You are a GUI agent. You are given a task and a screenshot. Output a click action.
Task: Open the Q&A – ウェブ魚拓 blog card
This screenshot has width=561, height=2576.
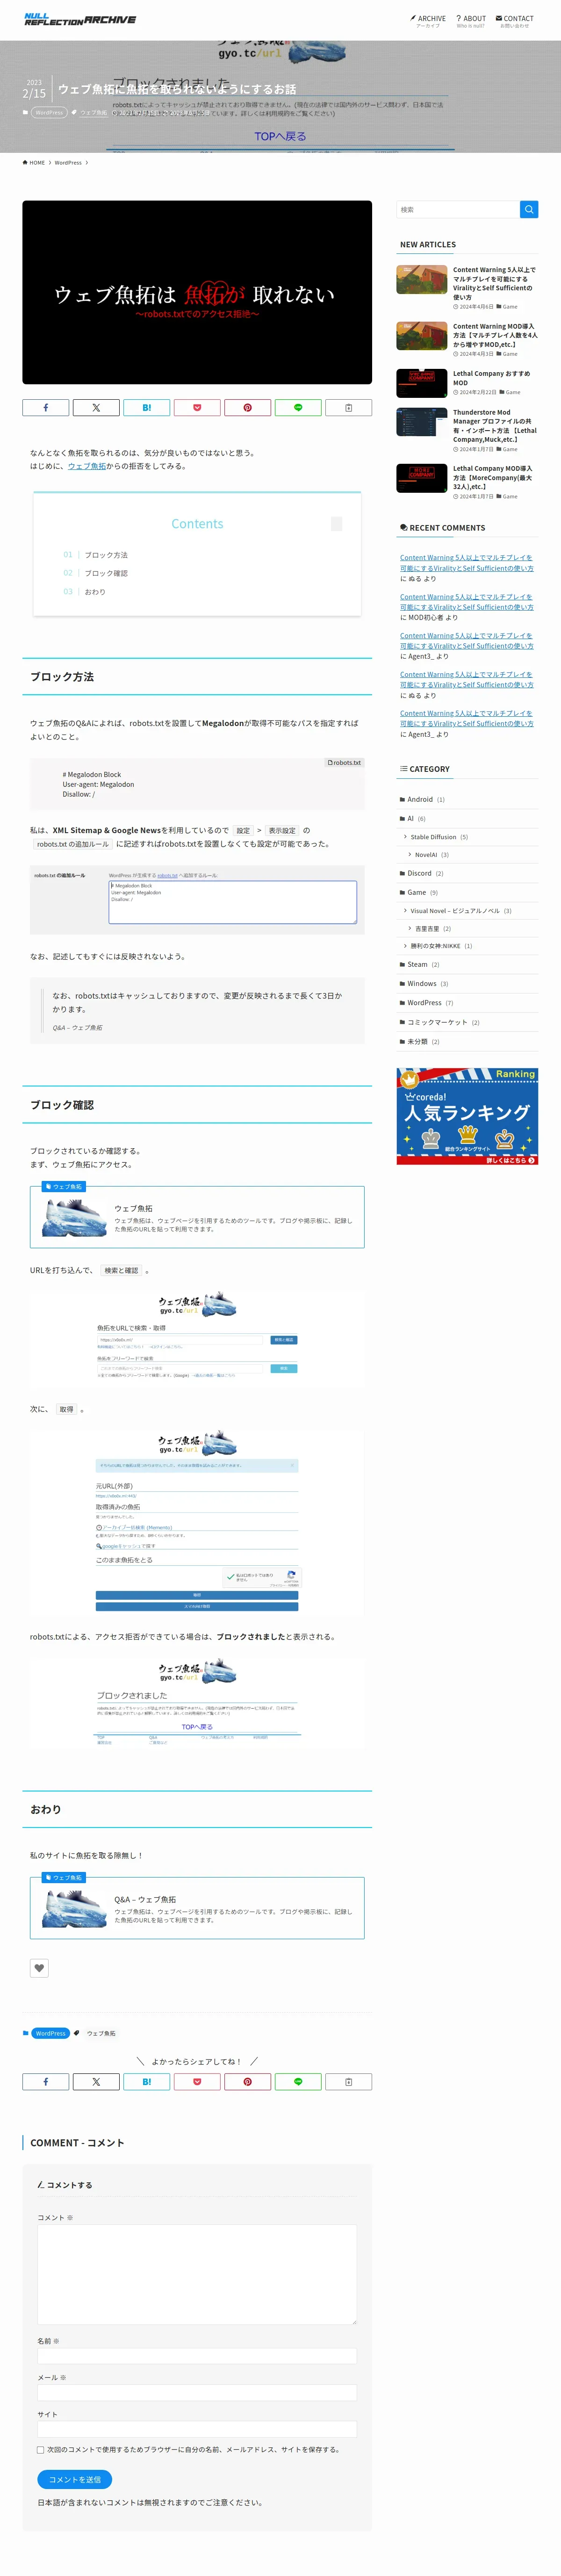(197, 1908)
